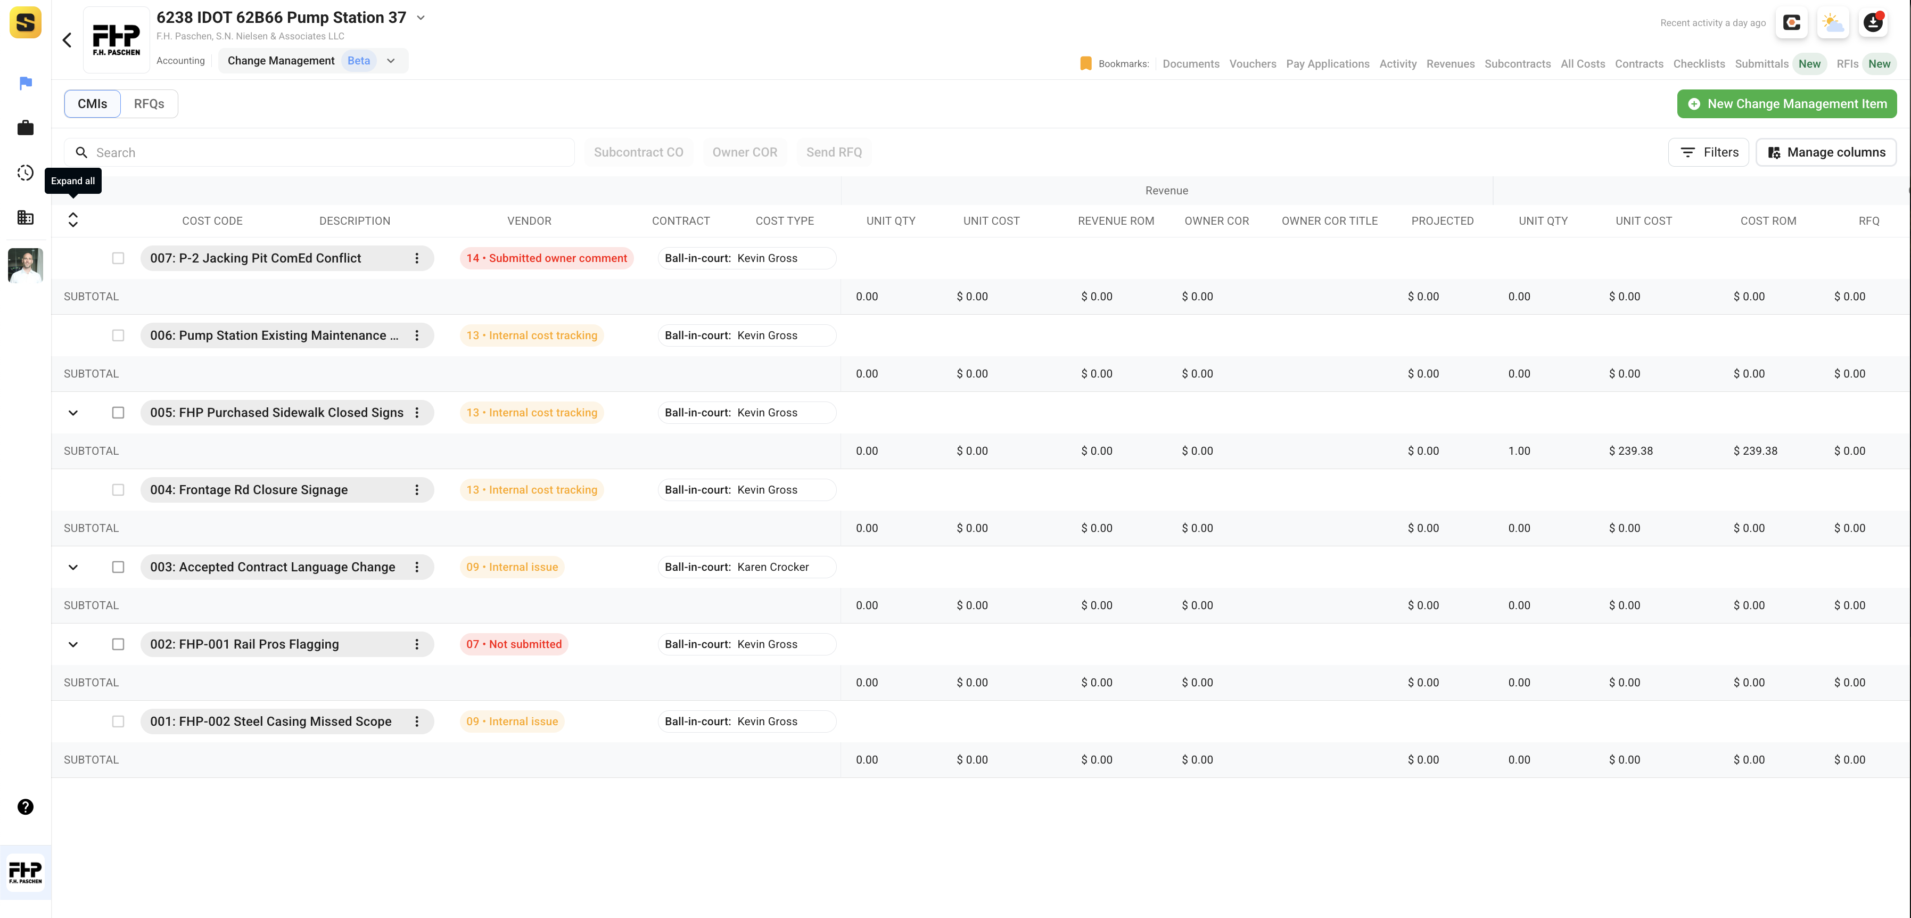Switch to the RFQs tab

point(149,104)
